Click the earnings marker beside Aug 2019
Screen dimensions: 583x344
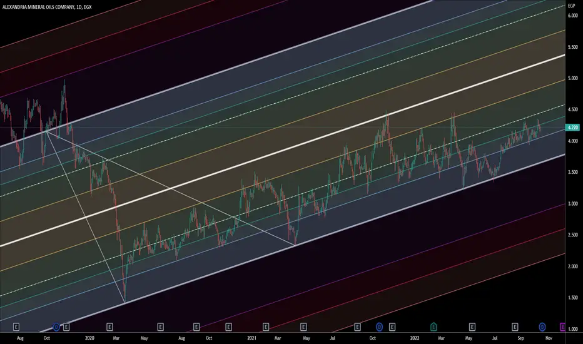coord(16,327)
